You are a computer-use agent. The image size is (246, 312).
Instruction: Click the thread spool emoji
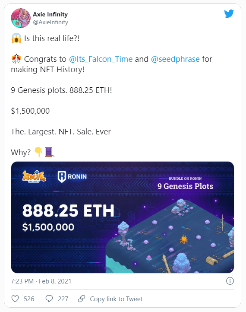[49, 152]
